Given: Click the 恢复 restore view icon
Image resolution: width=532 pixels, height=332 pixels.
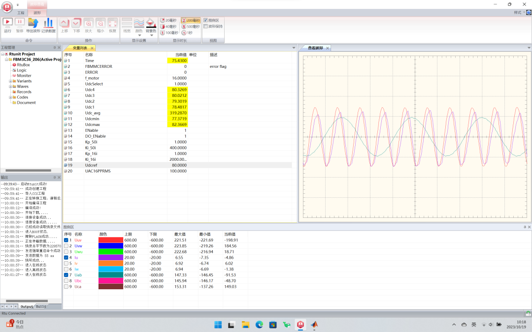Looking at the screenshot, I should 113,23.
